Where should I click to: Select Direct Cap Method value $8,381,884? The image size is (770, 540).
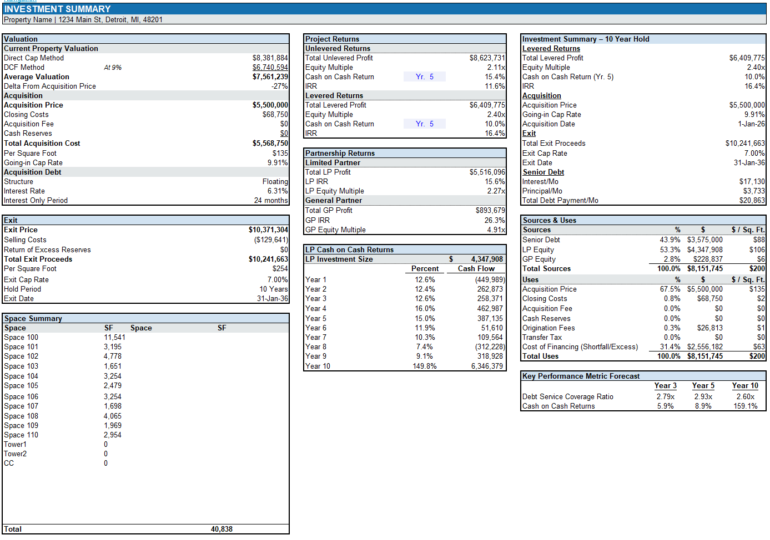coord(270,58)
